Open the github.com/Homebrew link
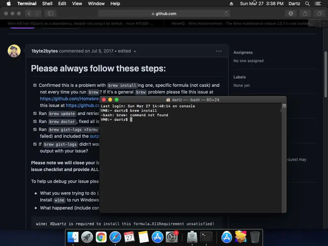Screen dimensions: 328x246 (70, 99)
